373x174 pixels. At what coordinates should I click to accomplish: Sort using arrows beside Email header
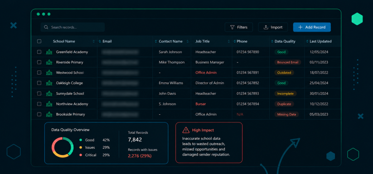pos(100,41)
